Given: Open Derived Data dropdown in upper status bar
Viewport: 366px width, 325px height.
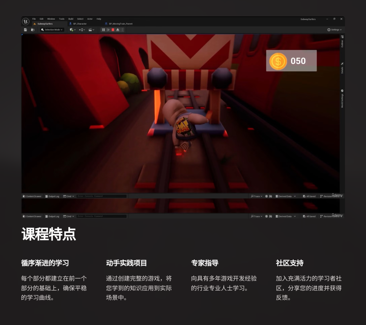Looking at the screenshot, I should (x=286, y=197).
